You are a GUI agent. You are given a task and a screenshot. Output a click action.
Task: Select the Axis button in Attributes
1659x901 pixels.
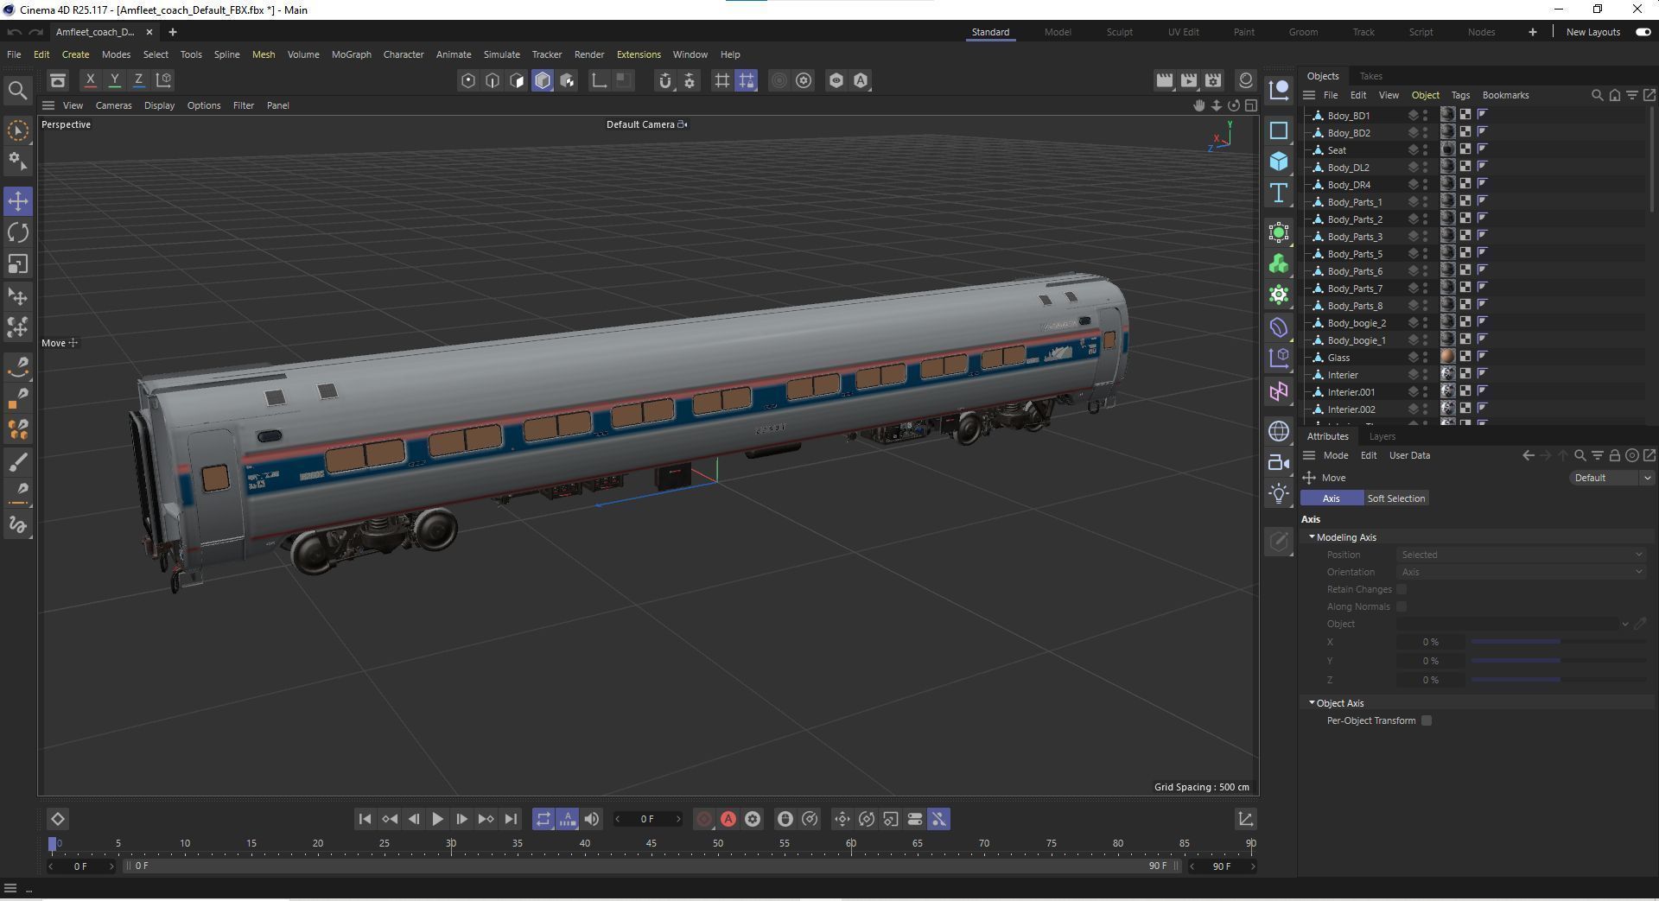[1332, 498]
